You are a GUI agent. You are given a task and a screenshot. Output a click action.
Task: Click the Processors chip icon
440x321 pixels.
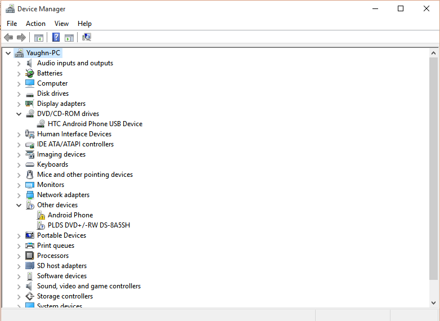point(29,256)
